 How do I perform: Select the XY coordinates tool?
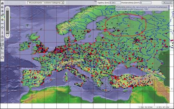pos(2,53)
